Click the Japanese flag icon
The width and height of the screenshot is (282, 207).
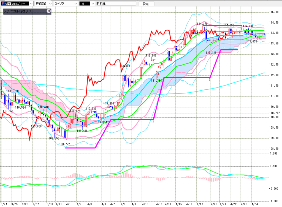click(9, 4)
